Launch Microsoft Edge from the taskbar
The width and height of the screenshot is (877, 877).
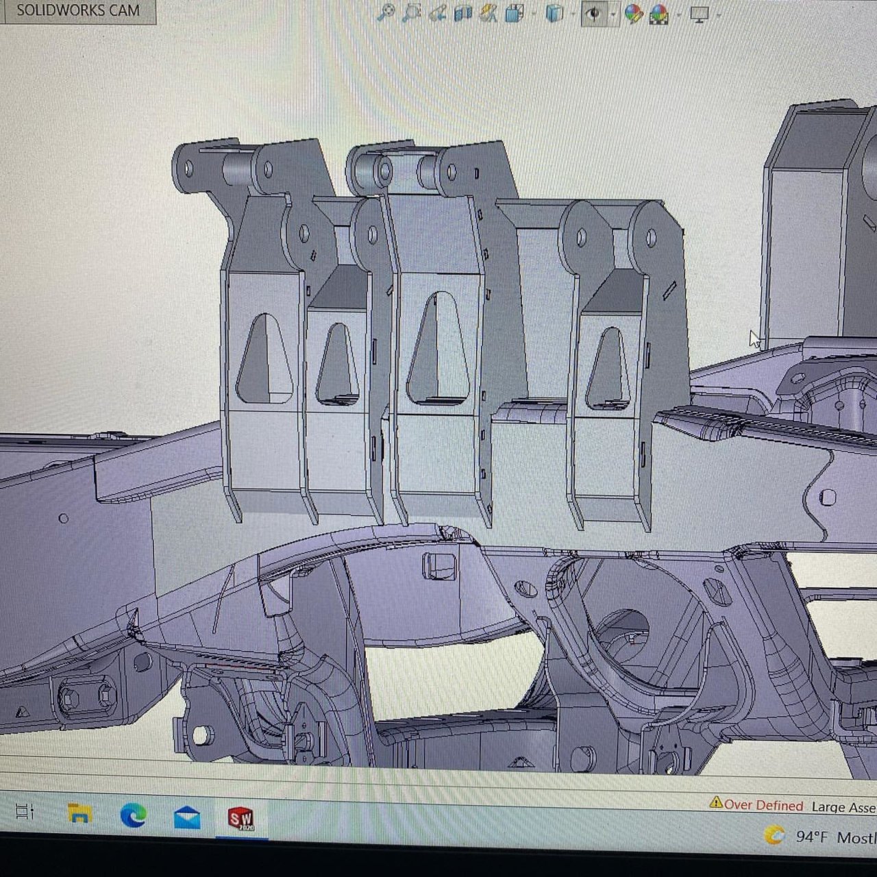(x=134, y=815)
